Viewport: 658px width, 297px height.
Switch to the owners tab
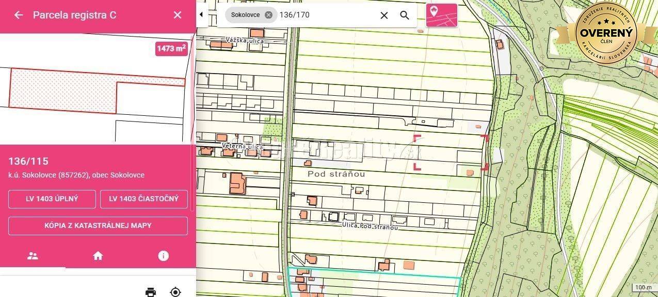pos(33,256)
